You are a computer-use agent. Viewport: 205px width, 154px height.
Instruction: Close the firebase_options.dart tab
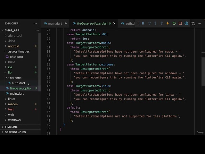tap(114, 23)
